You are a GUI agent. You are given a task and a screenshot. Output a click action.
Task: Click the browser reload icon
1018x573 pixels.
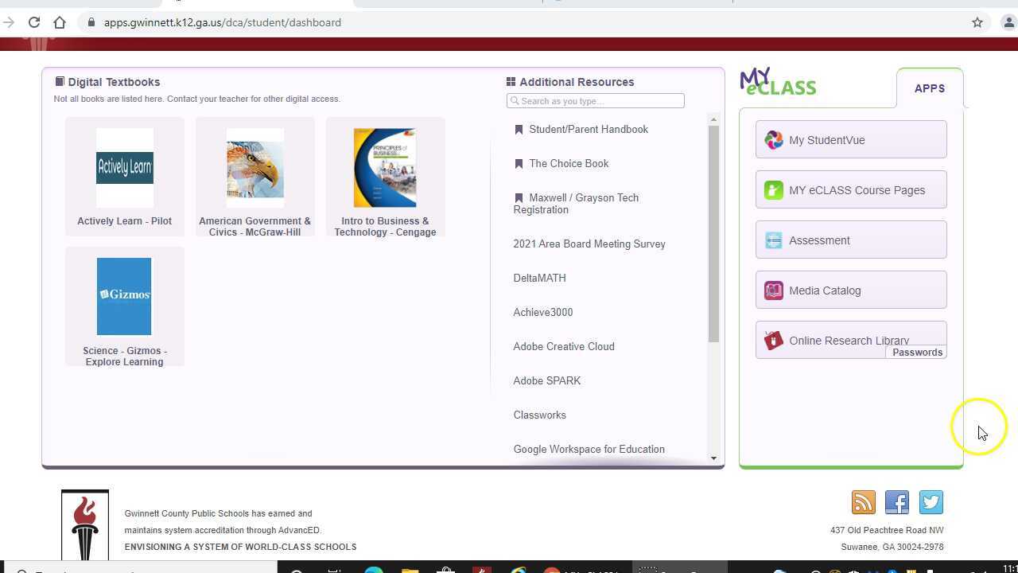[x=33, y=22]
